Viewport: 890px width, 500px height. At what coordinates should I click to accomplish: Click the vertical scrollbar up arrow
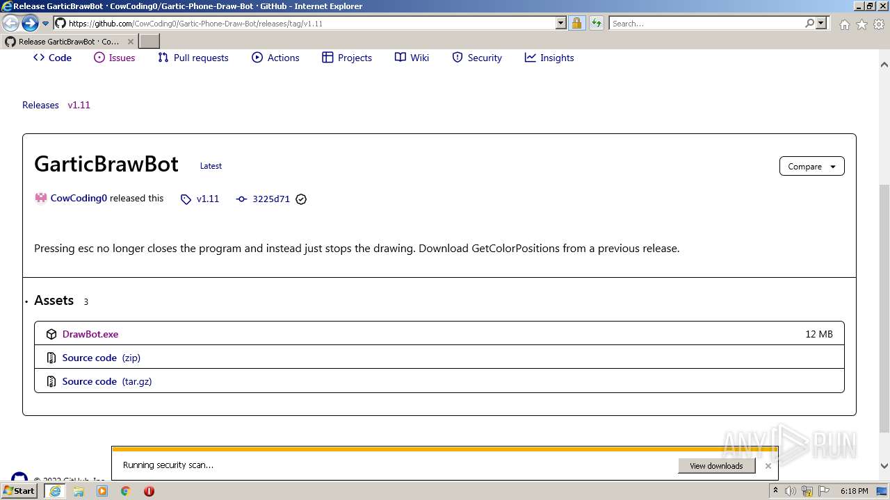[884, 65]
